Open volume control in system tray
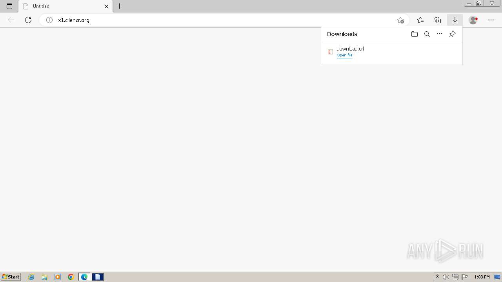The image size is (502, 282). tap(446, 277)
